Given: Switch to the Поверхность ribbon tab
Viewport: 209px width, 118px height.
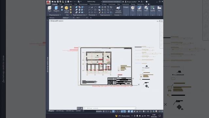Looking at the screenshot, I should click(x=68, y=4).
